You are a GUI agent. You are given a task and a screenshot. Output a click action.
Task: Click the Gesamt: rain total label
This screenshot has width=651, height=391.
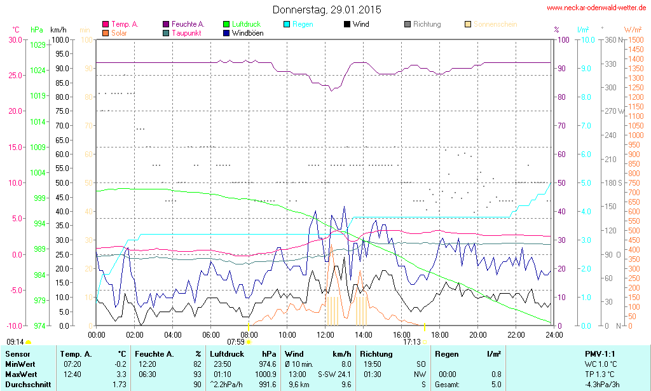click(448, 385)
